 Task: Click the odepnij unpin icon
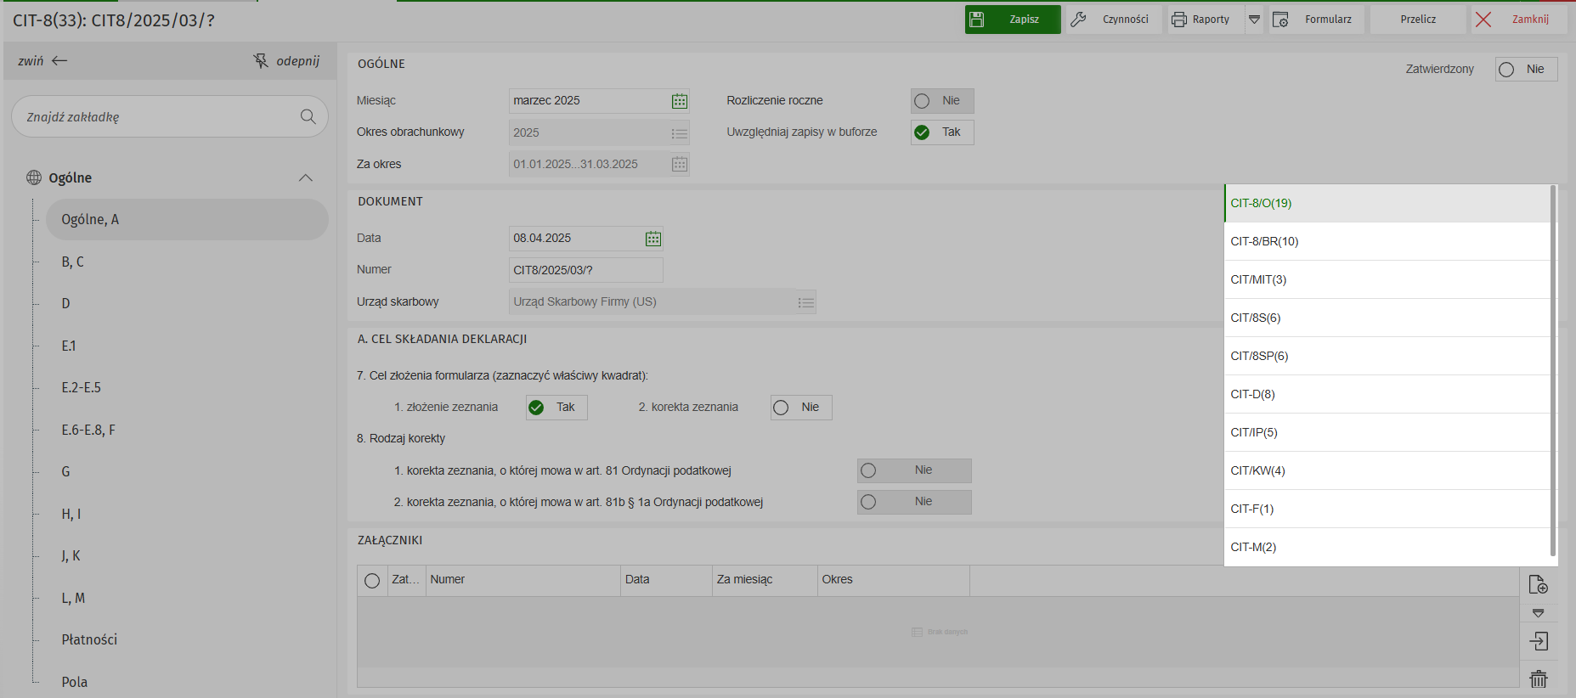[x=261, y=61]
